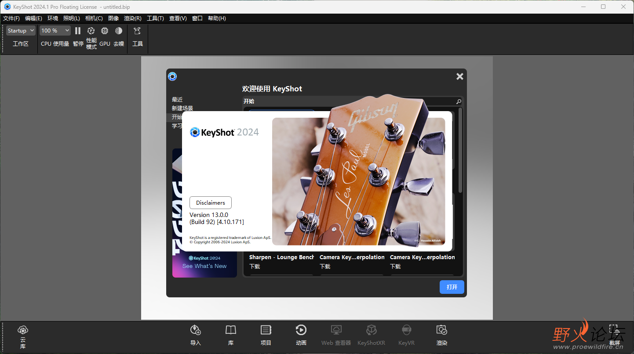Open the 100 % CPU usage dropdown
Viewport: 634px width, 354px height.
point(55,31)
